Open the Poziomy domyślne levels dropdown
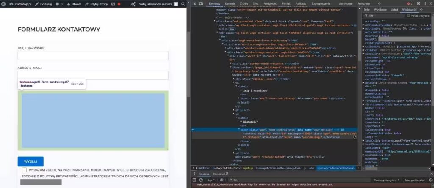Screen dimensions: 434x188 point(387,180)
